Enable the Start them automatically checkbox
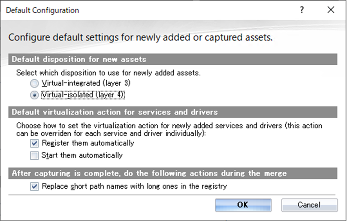The height and width of the screenshot is (221, 347). tap(35, 155)
